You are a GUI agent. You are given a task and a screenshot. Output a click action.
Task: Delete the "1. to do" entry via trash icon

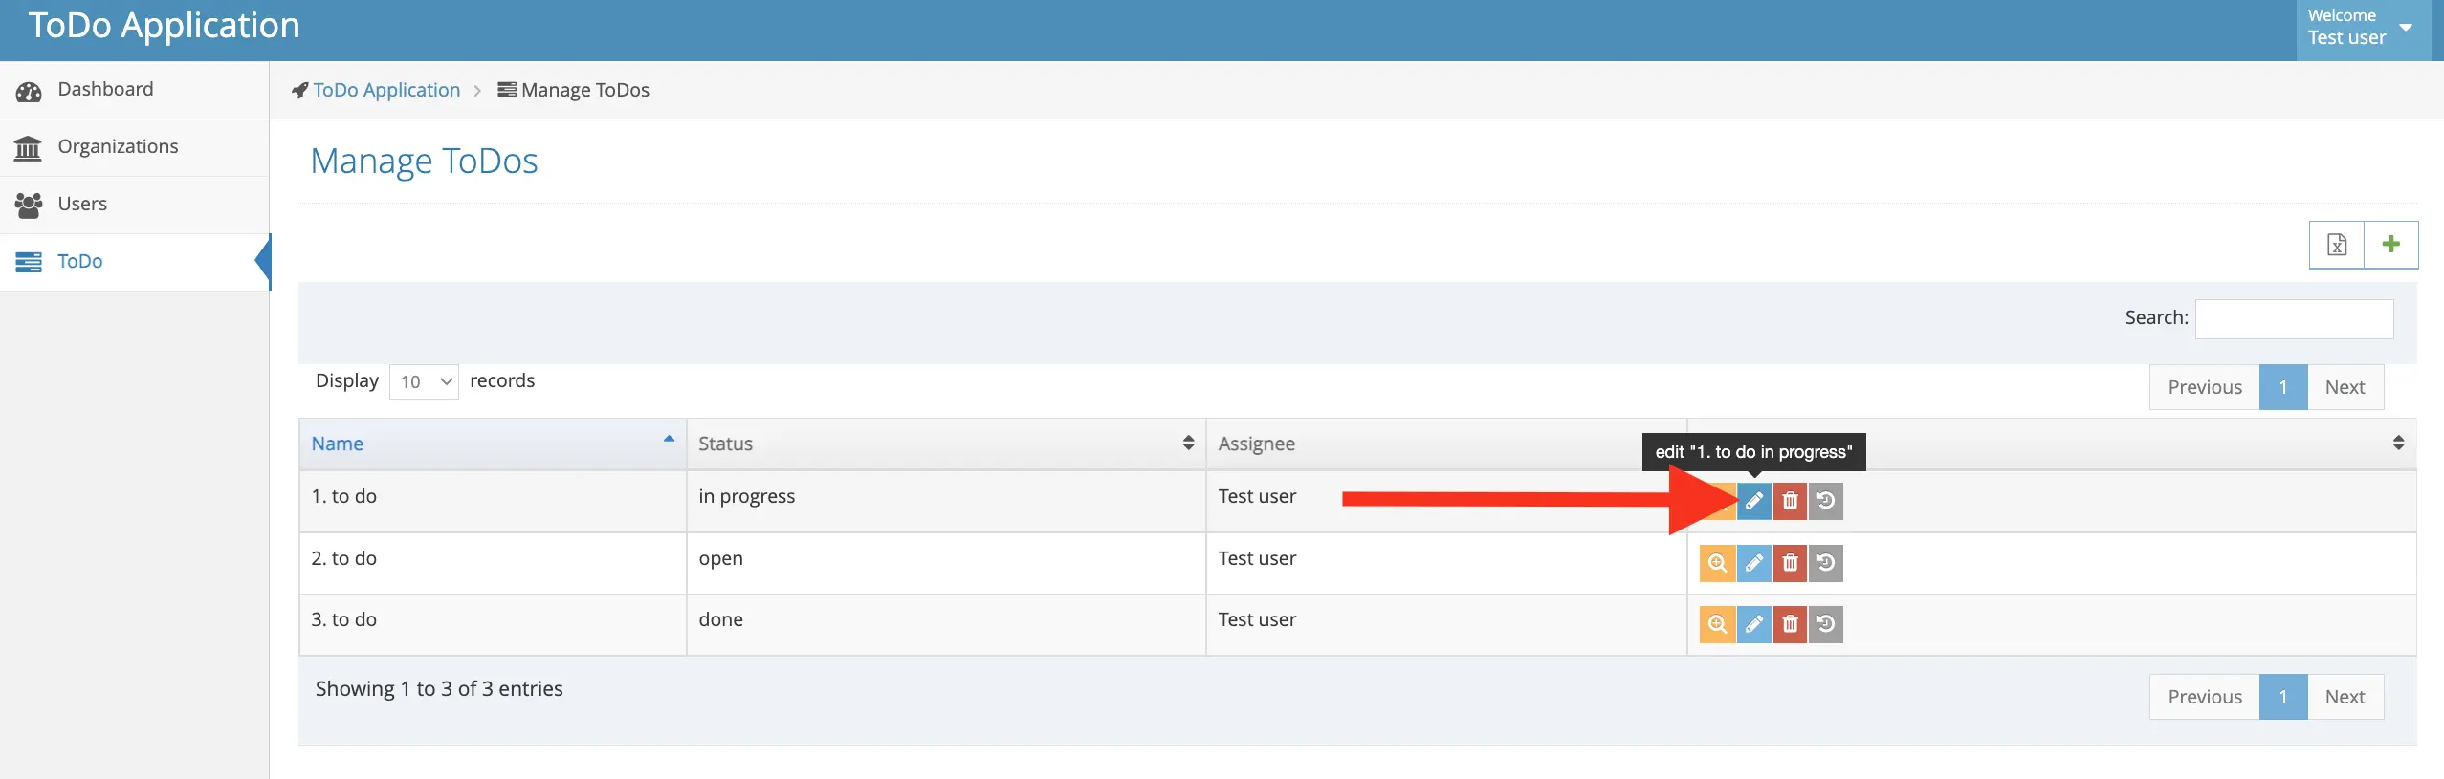point(1790,501)
